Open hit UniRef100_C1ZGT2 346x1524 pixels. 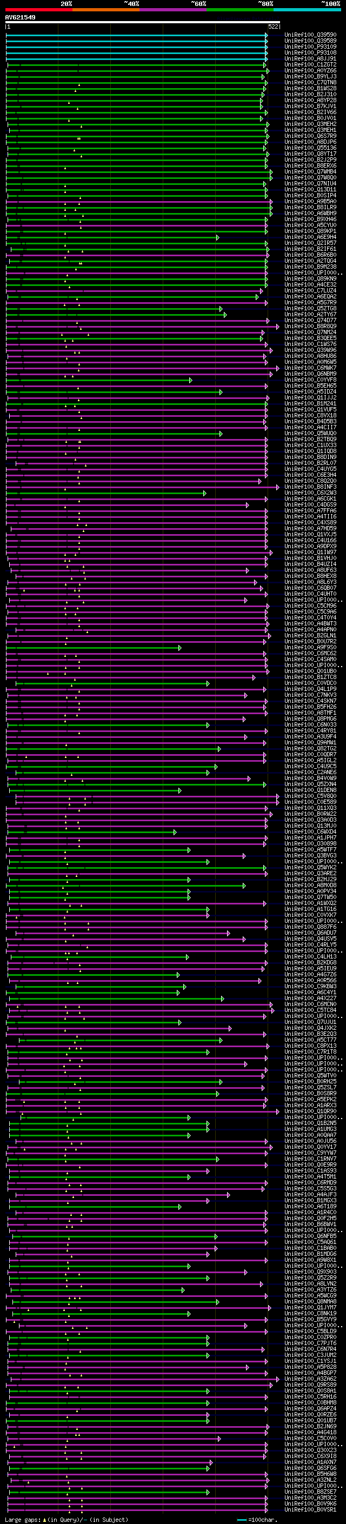(x=310, y=64)
